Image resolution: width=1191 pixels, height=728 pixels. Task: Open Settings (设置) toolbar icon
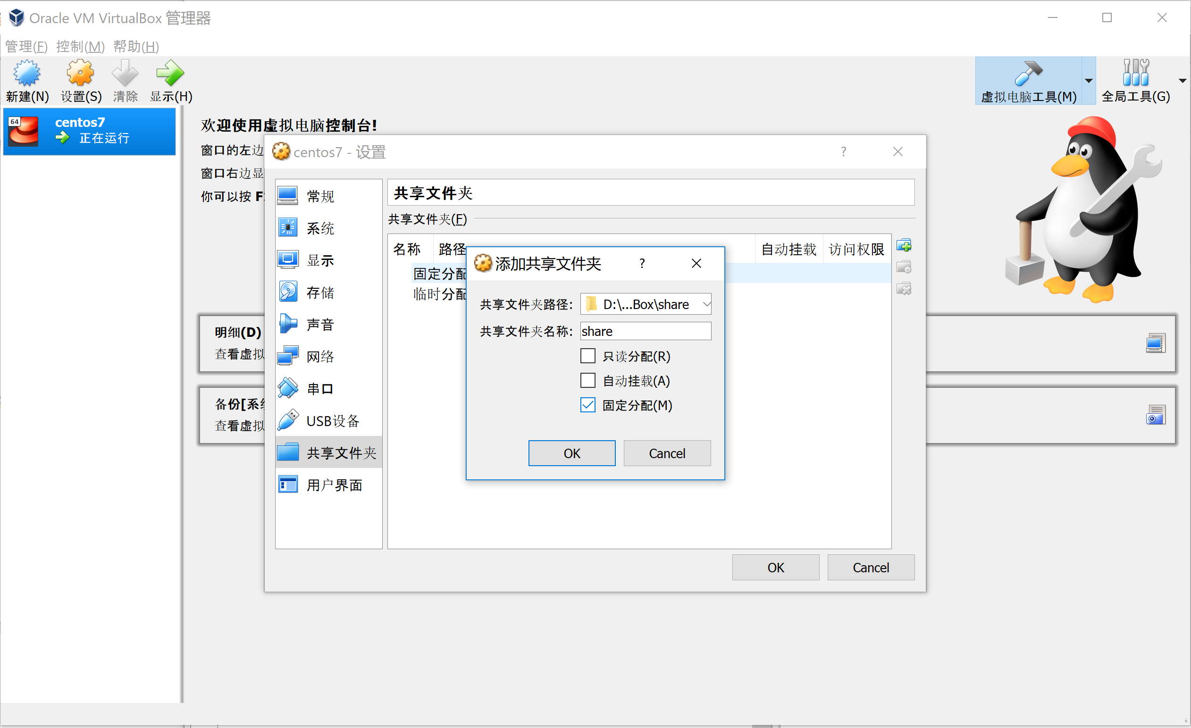pyautogui.click(x=80, y=74)
